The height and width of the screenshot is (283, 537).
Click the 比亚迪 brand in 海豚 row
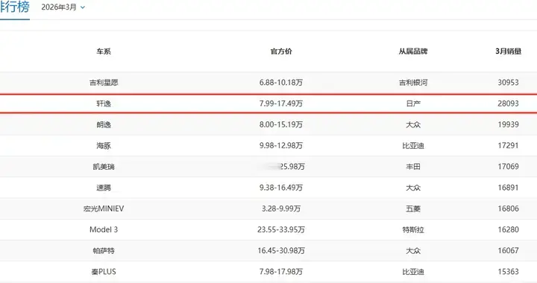coord(413,146)
